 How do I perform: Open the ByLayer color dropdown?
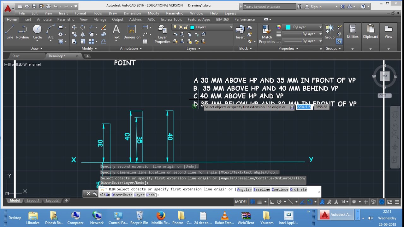[302, 27]
